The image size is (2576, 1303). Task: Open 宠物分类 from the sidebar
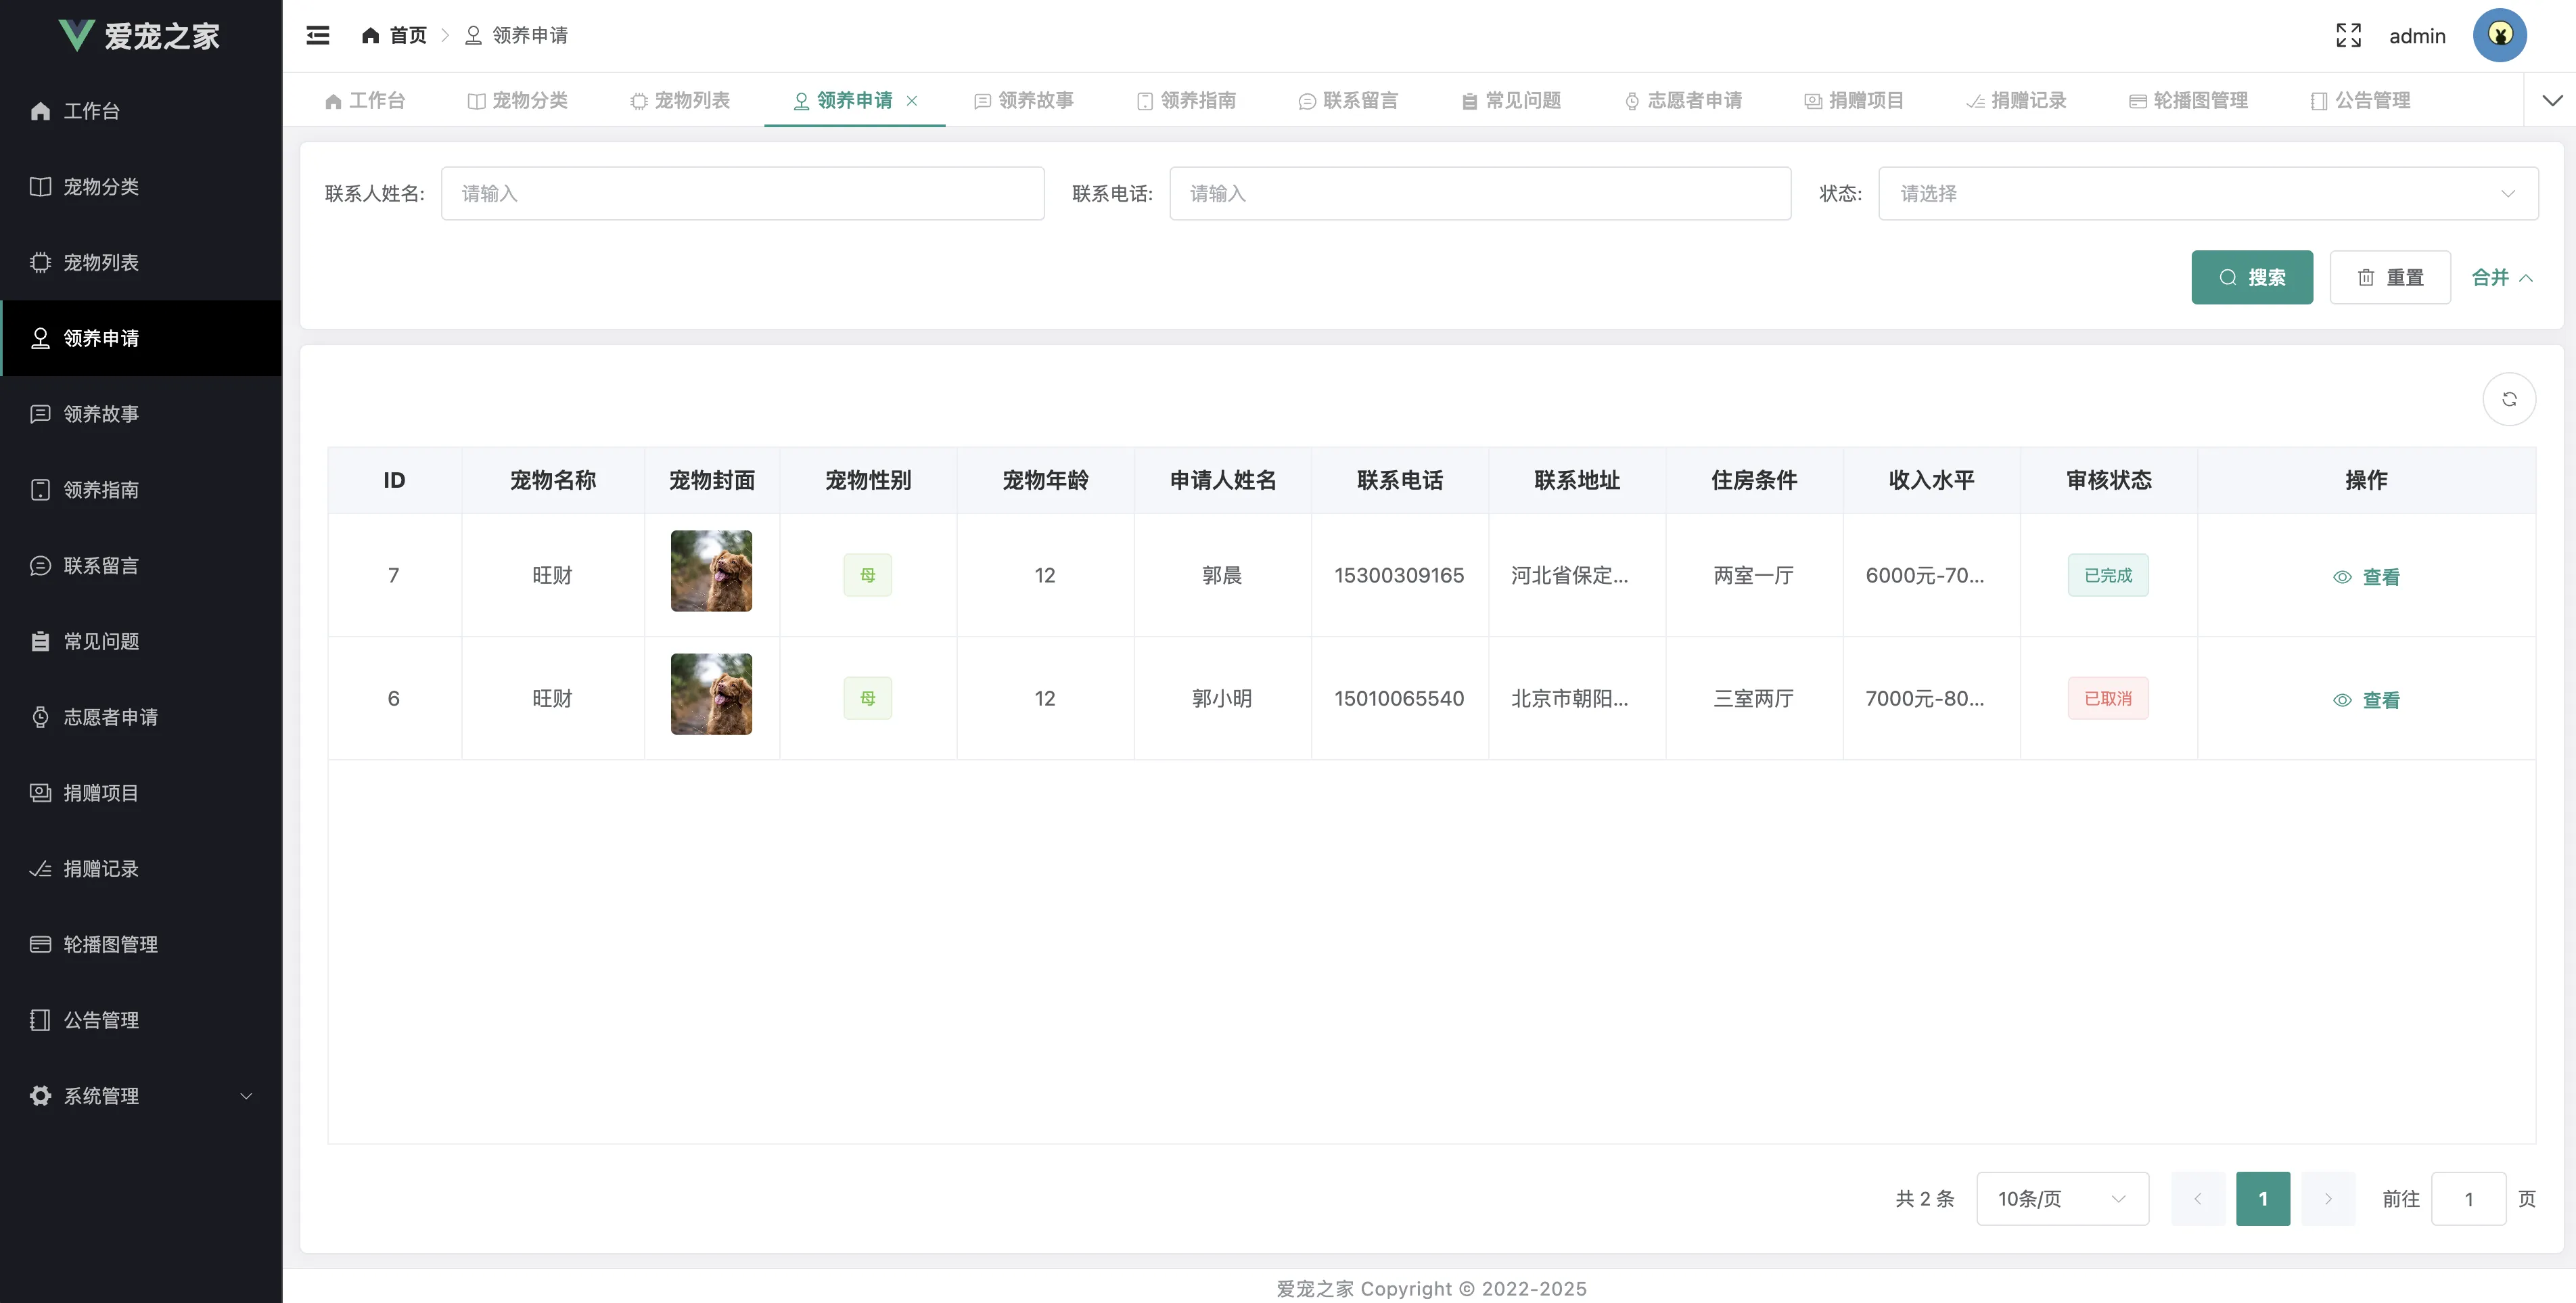coord(101,187)
